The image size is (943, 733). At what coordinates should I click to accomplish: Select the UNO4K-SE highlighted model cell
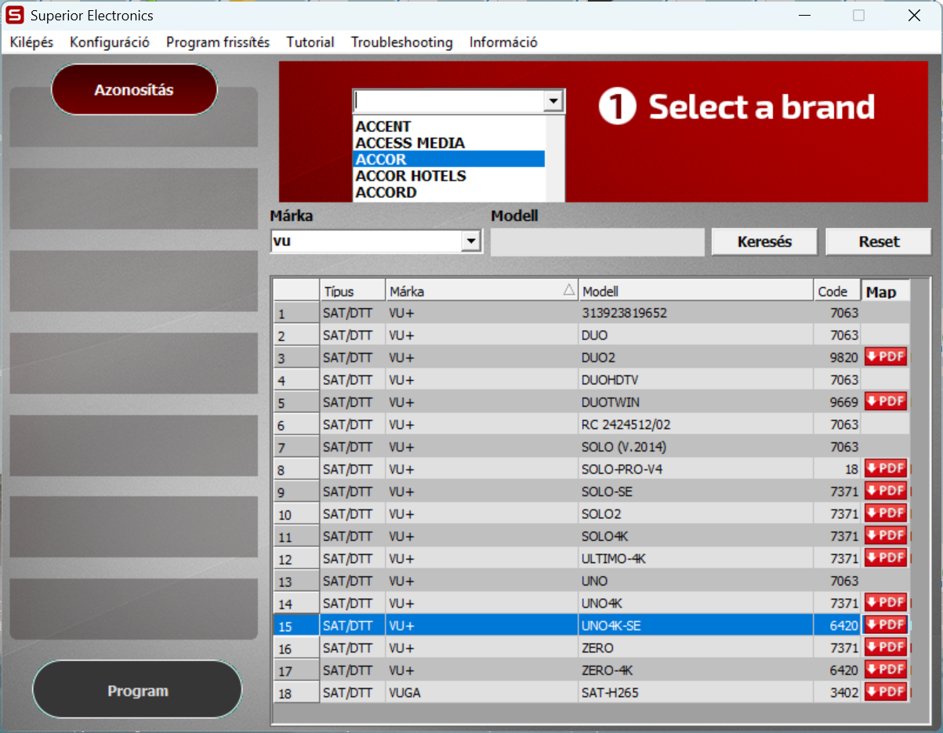[x=696, y=626]
